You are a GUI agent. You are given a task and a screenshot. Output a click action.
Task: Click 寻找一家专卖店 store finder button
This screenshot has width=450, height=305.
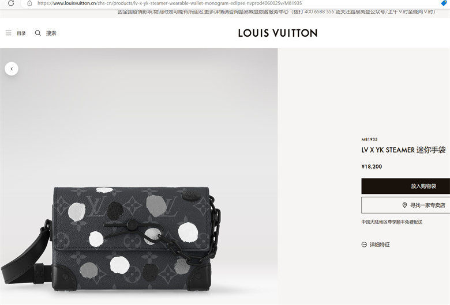[406, 205]
